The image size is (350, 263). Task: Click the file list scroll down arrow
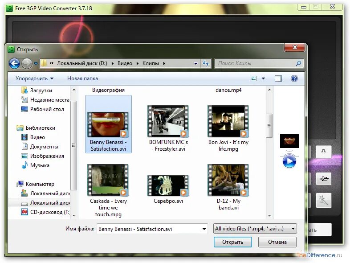[269, 216]
